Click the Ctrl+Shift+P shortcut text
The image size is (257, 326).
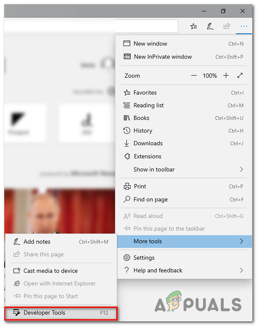(229, 57)
